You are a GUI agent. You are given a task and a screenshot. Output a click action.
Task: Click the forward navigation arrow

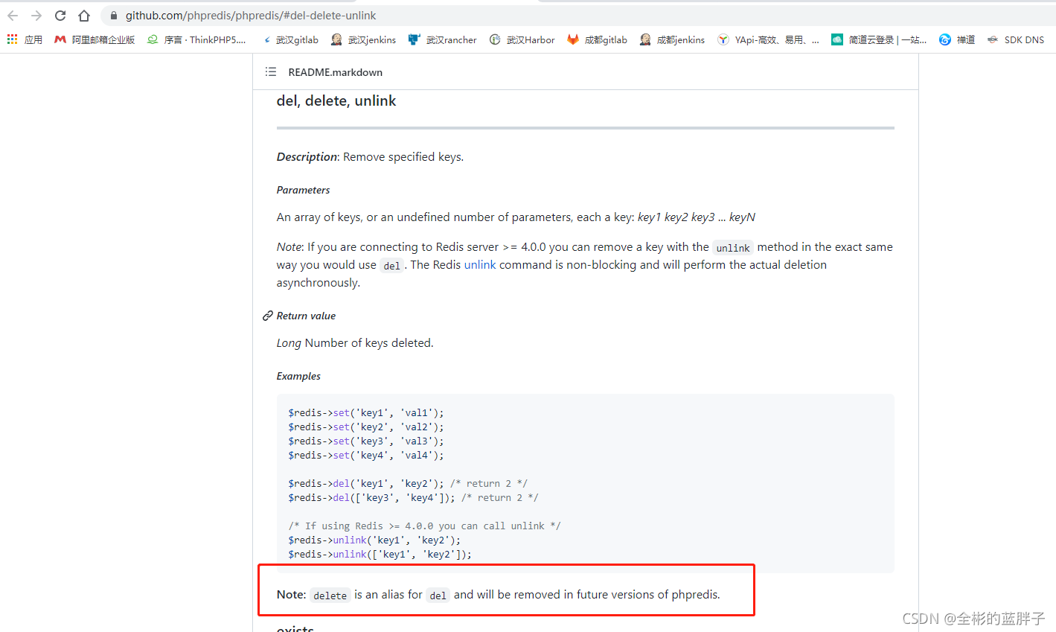(36, 15)
